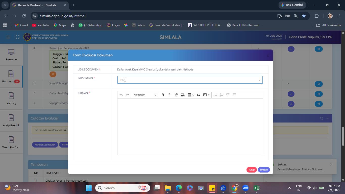Click the Windows taskbar Search box
Viewport: 345px width, 194px height.
pos(123,188)
